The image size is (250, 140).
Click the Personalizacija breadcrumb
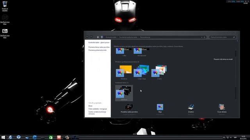[x=145, y=37]
